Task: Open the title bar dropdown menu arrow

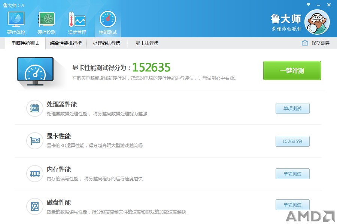Action: point(308,4)
